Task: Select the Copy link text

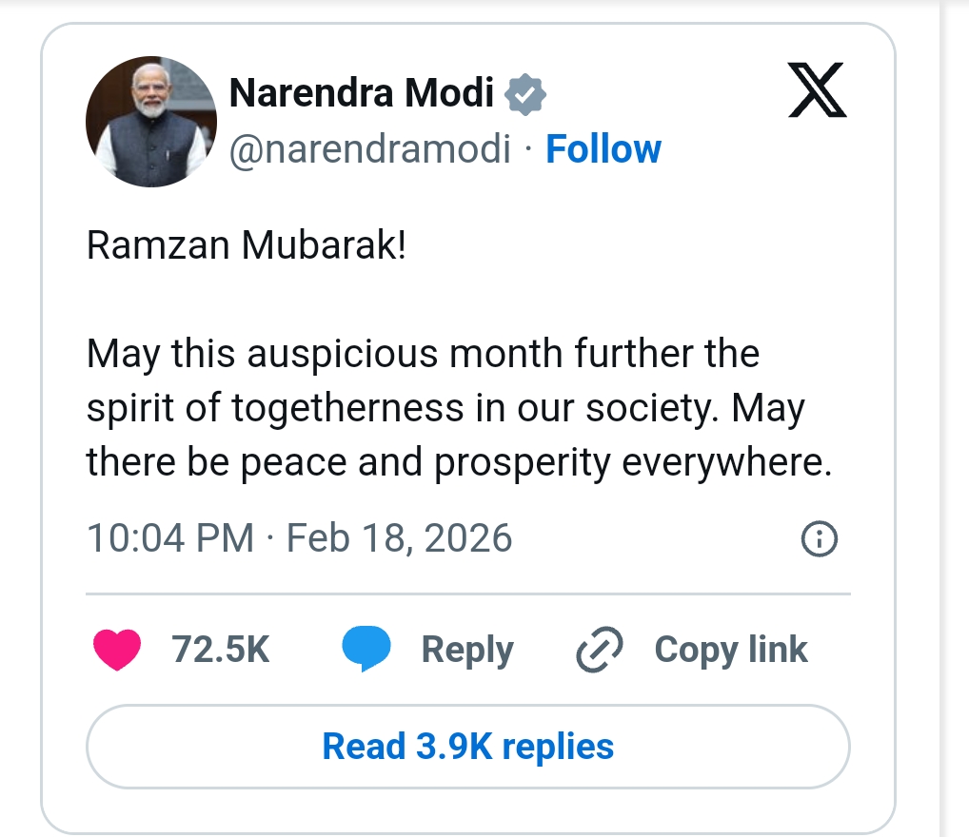Action: click(730, 651)
